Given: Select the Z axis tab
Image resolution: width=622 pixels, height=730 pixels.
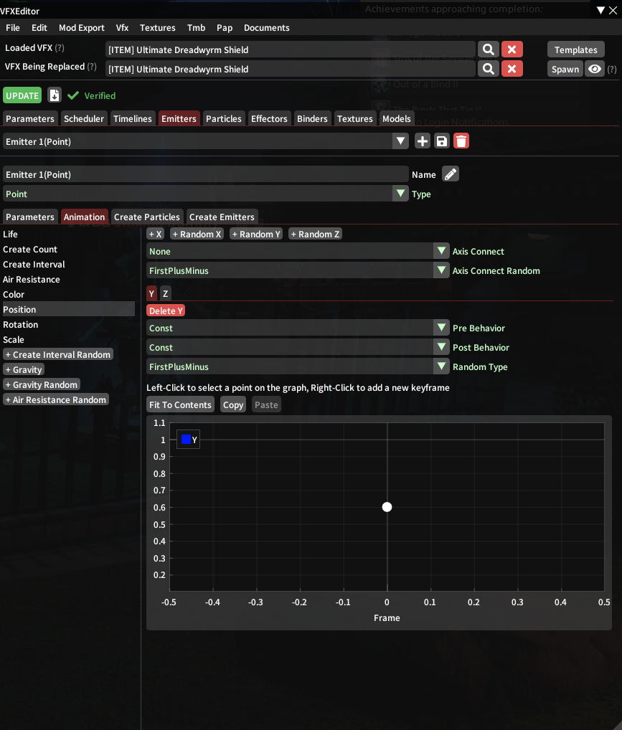Looking at the screenshot, I should click(x=165, y=293).
